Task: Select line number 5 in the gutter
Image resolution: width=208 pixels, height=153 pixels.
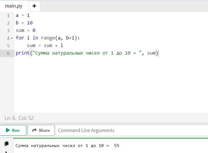Action: 8,46
